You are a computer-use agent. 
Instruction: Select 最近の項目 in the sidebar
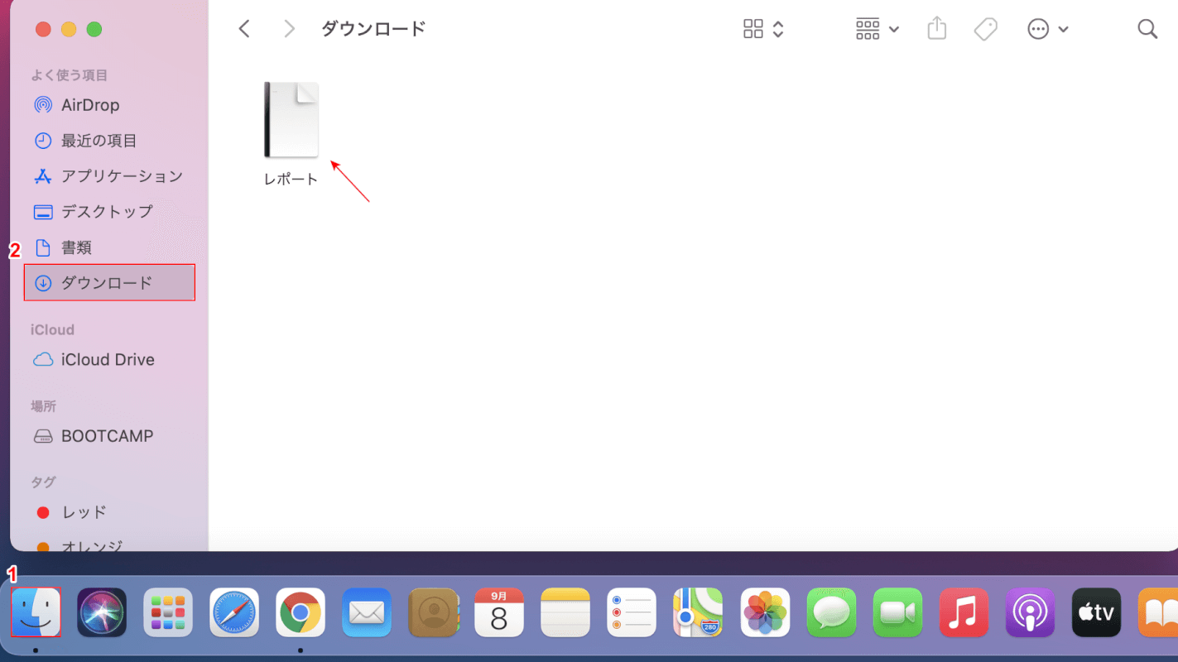click(109, 141)
